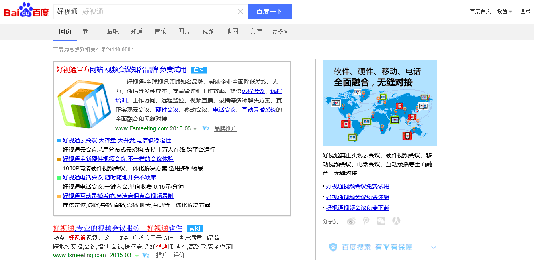Screen dimensions: 534x260
Task: Click the Baidu logo
Action: [27, 11]
